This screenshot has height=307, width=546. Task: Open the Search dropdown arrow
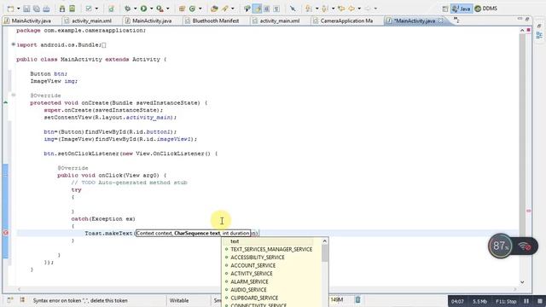[x=233, y=9]
